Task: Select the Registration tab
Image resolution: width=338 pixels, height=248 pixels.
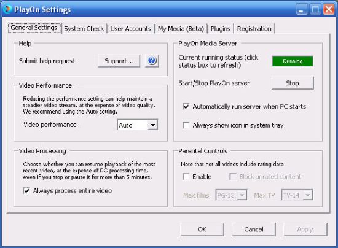Action: (x=254, y=29)
